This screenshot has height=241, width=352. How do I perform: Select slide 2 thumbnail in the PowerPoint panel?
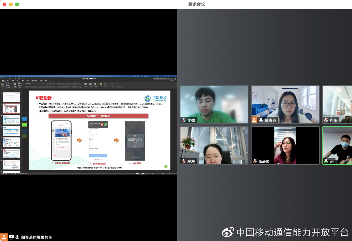pyautogui.click(x=11, y=108)
